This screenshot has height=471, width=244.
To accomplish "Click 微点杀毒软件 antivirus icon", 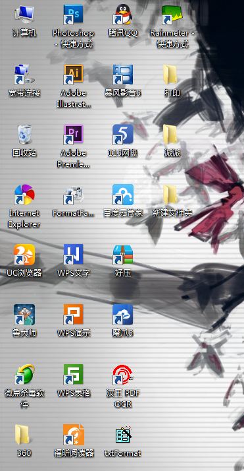I will coord(24,375).
